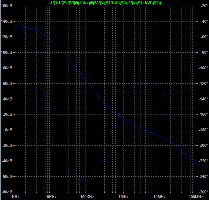Click the 40dB left axis label
Screen dimensions: 209x200
[7, 99]
